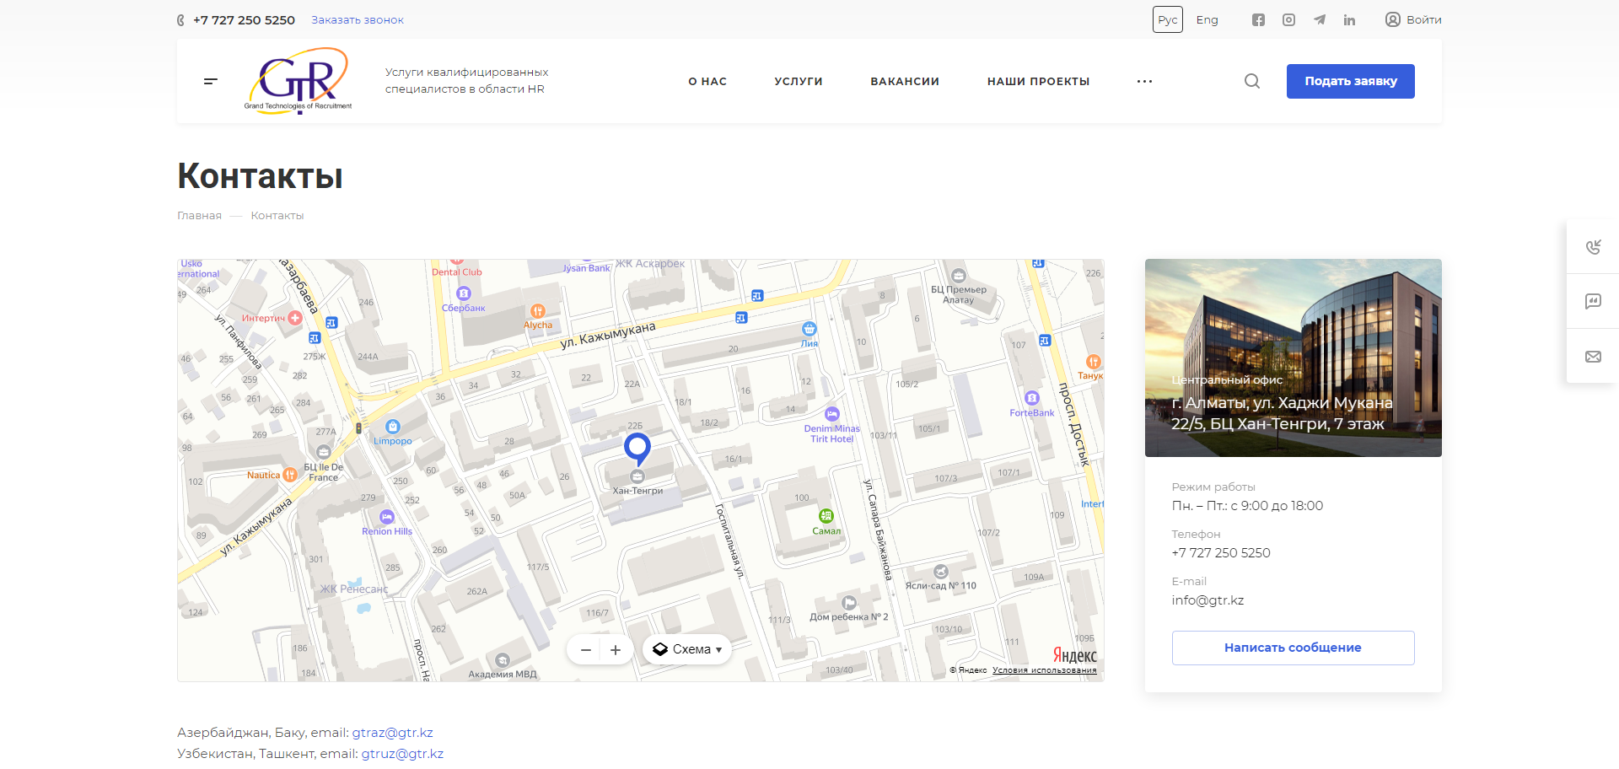The image size is (1619, 769).
Task: Click the blue Хан-Тенгри map pin
Action: pyautogui.click(x=637, y=449)
